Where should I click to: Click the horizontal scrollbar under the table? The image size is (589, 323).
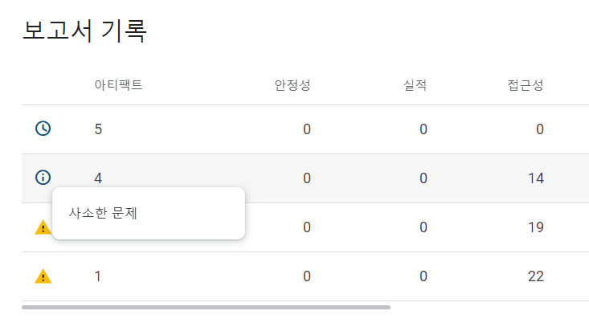pyautogui.click(x=206, y=307)
